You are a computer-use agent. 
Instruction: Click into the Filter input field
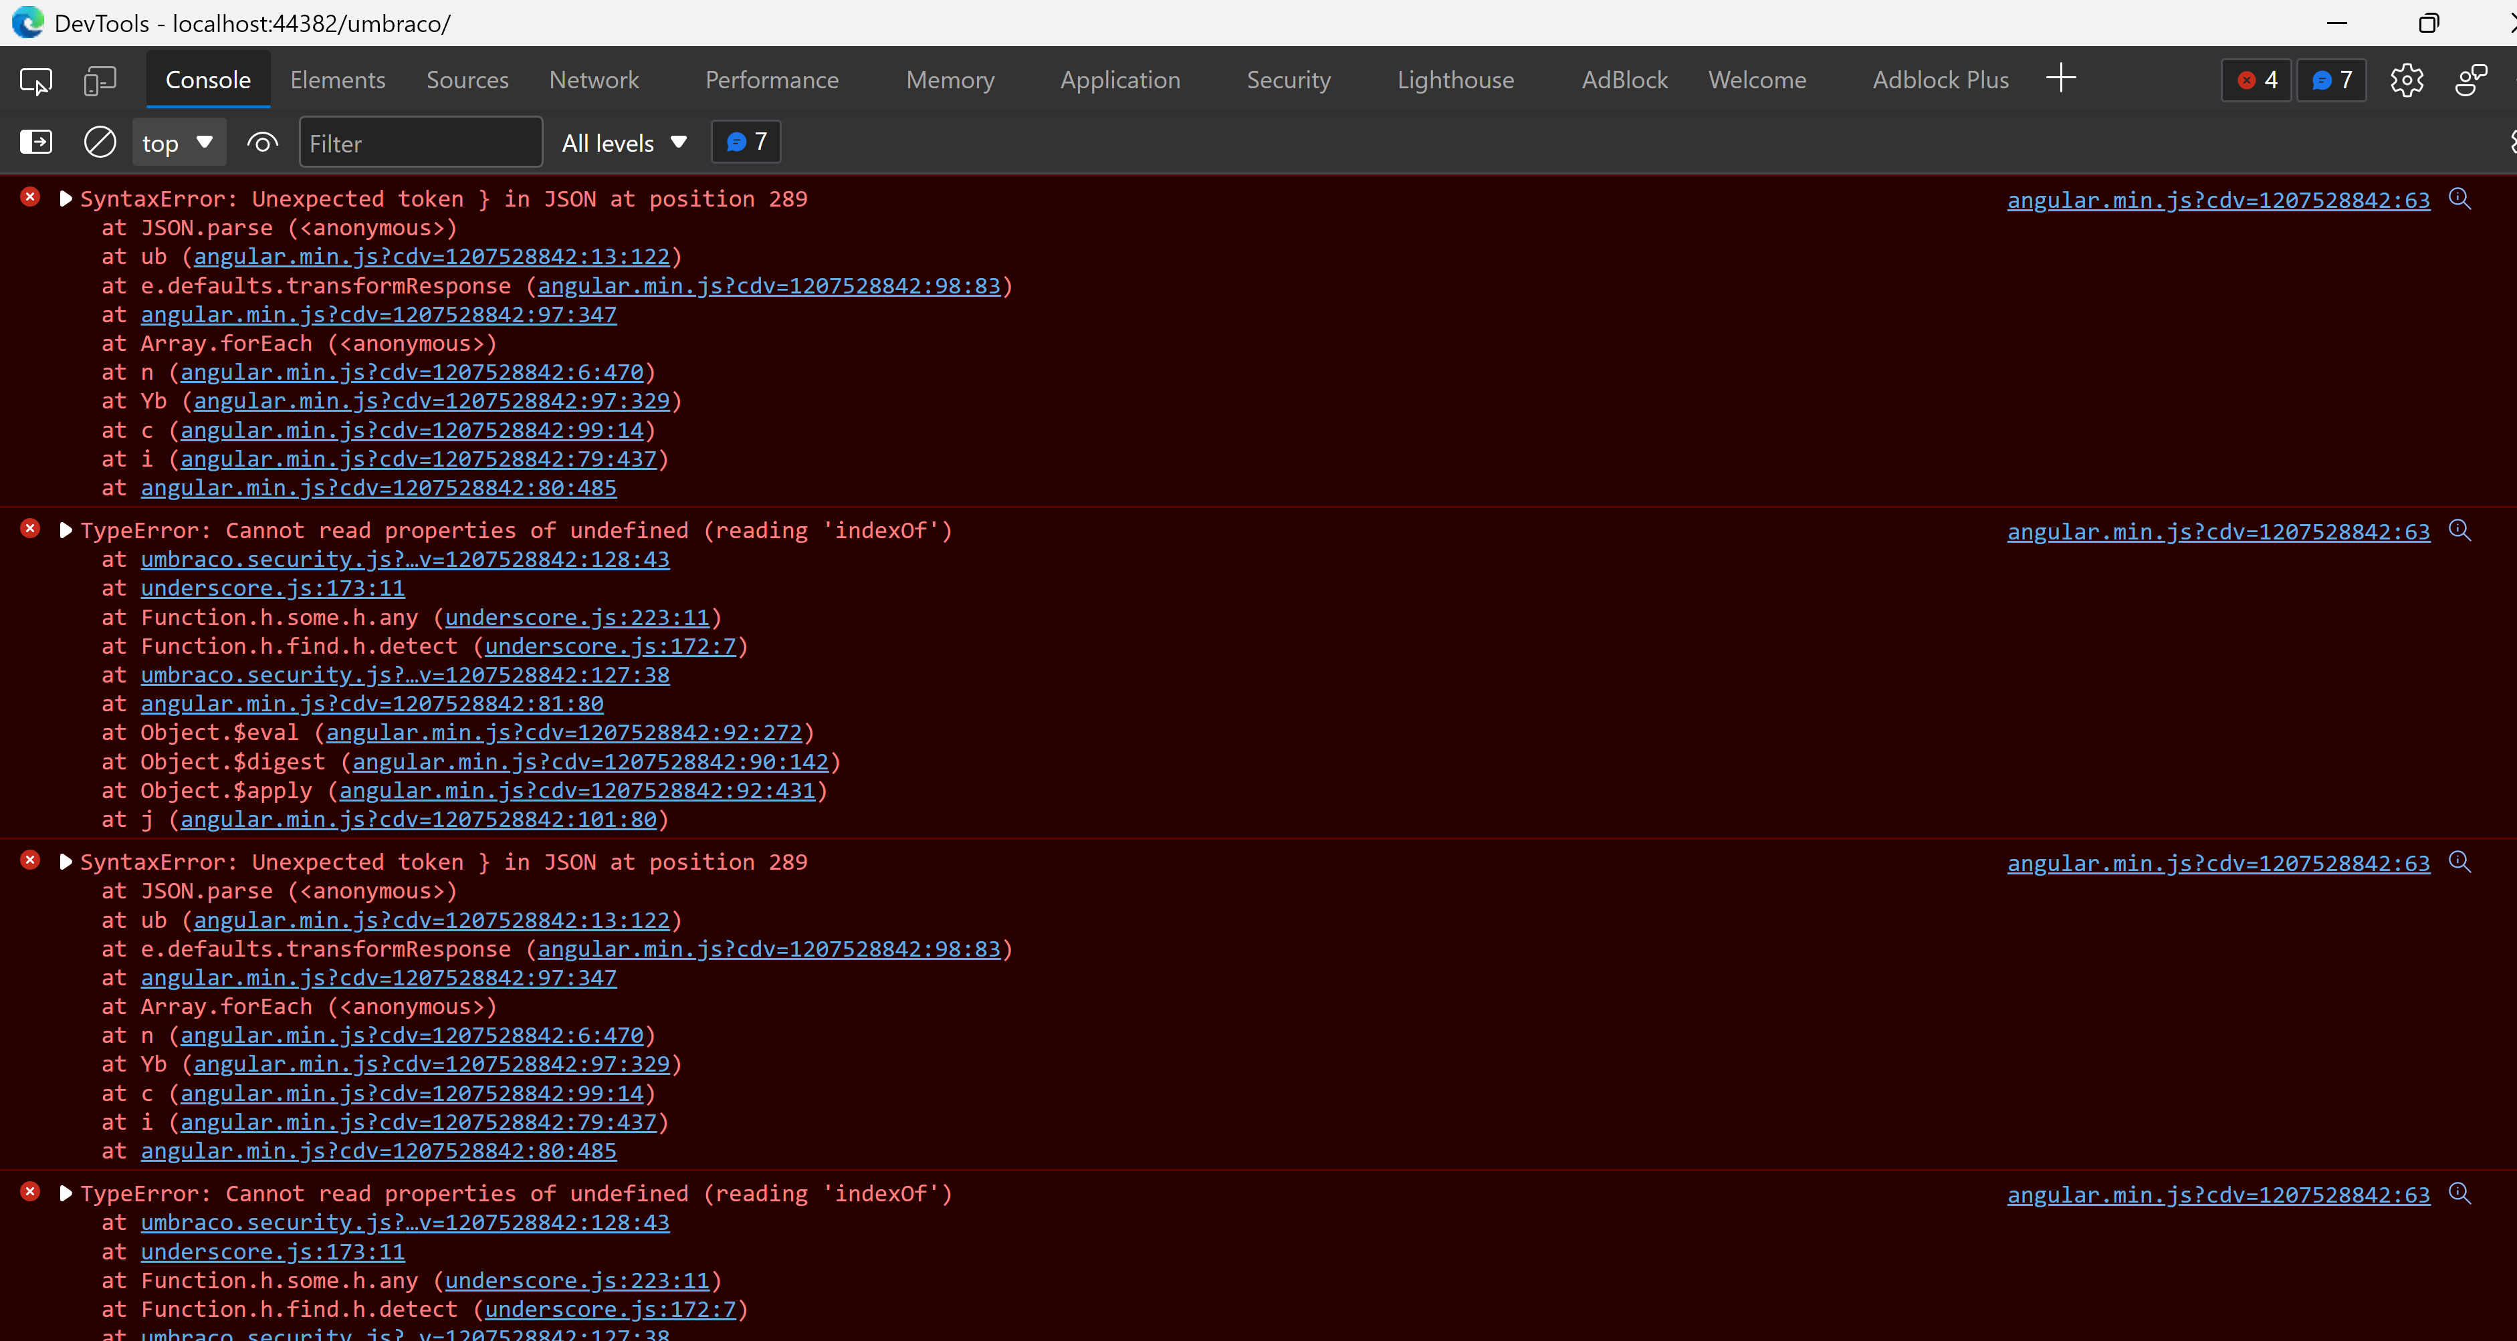(420, 142)
